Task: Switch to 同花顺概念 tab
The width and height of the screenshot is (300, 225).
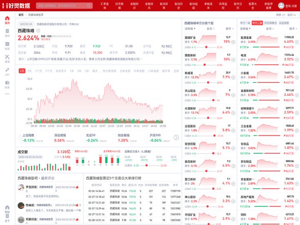Action: (270, 23)
